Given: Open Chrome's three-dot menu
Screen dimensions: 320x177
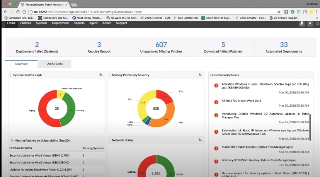Looking at the screenshot, I should coord(316,12).
